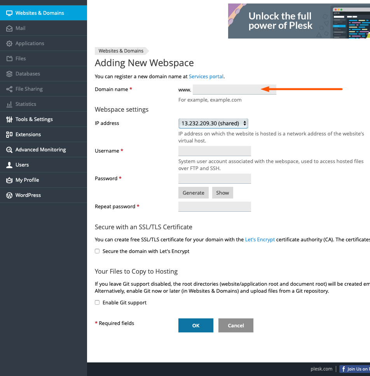
Task: Open the IP address dropdown
Action: point(213,123)
